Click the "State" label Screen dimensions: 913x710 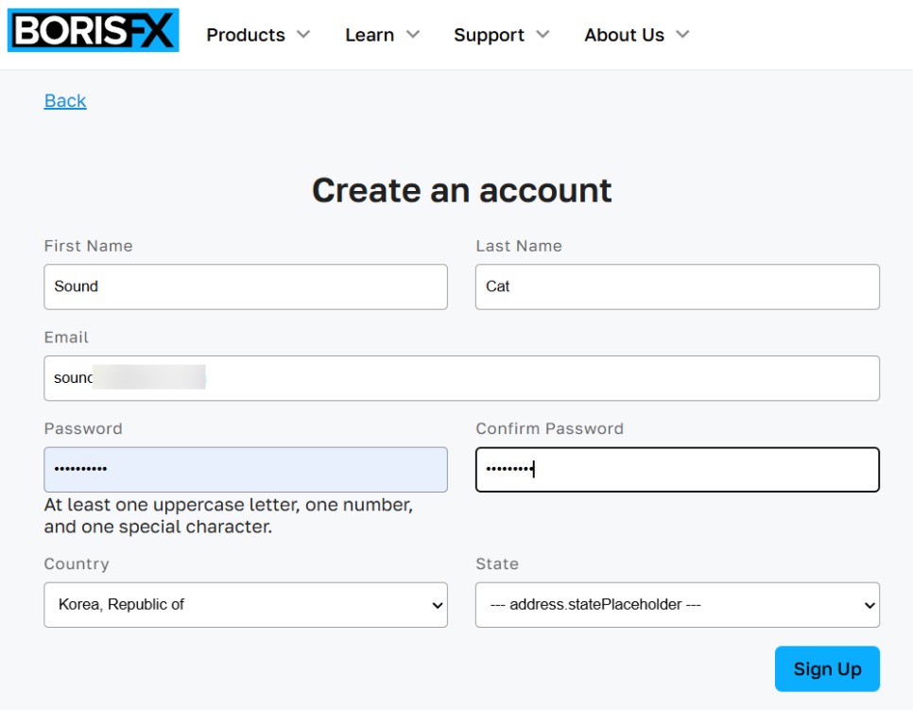497,563
